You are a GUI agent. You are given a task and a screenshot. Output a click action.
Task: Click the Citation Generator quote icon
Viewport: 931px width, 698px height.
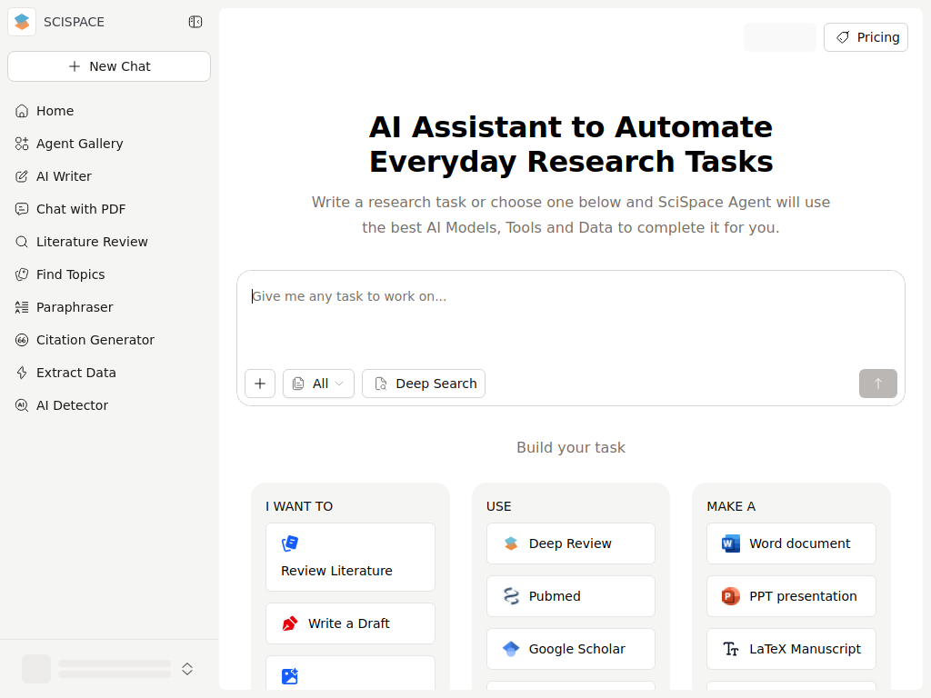(22, 340)
